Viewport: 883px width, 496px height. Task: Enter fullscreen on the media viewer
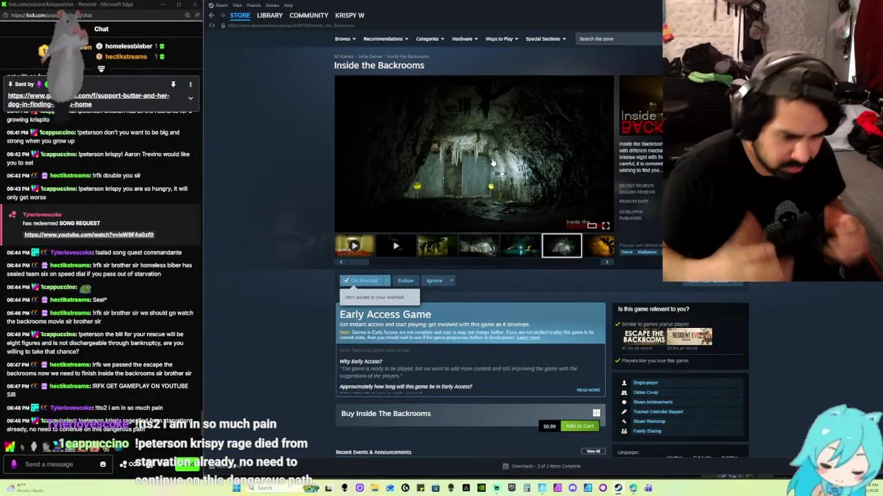(606, 225)
